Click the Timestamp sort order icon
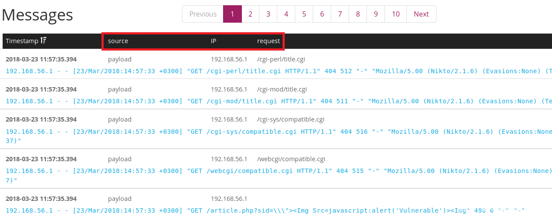552x217 pixels. tap(43, 41)
